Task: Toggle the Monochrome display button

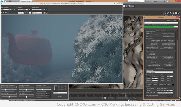Action: click(27, 13)
